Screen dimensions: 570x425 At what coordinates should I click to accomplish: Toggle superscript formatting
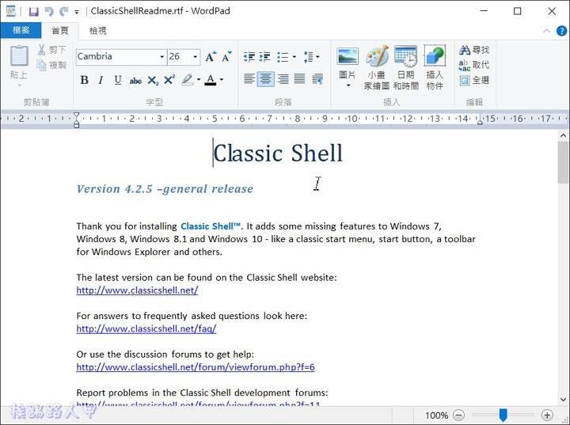(x=169, y=80)
